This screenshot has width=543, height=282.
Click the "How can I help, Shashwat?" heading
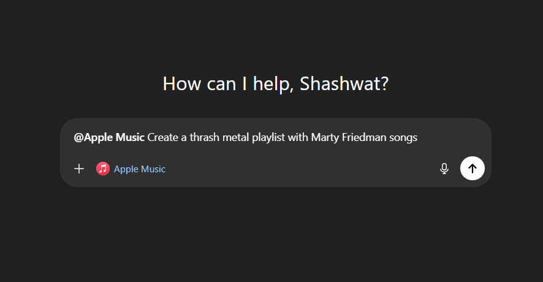(x=276, y=83)
